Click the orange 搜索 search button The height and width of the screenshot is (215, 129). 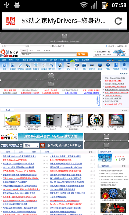point(82,54)
